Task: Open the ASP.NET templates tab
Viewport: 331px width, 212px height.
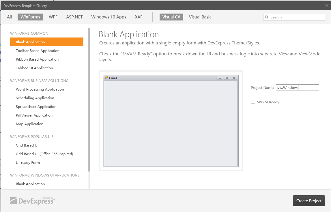Action: pyautogui.click(x=74, y=17)
